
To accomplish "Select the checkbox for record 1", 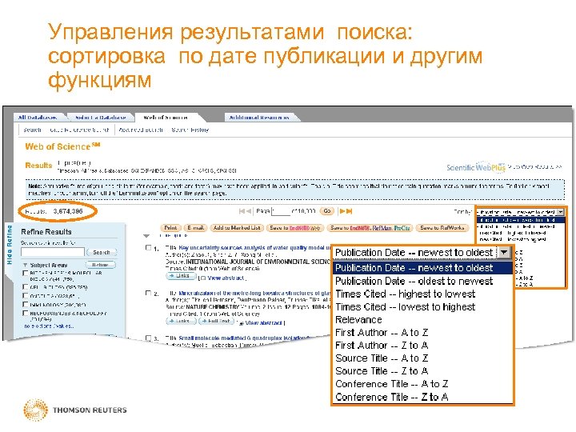I will tap(149, 248).
